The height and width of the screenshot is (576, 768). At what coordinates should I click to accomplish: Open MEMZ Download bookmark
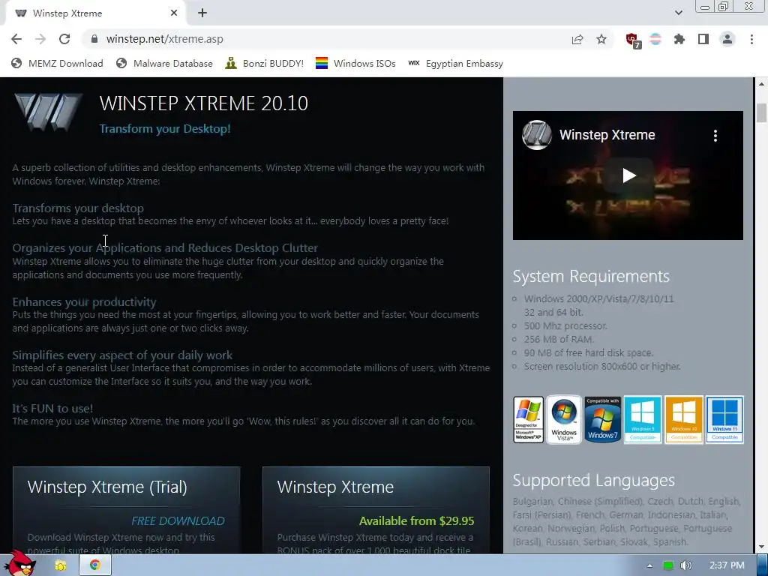[x=57, y=64]
